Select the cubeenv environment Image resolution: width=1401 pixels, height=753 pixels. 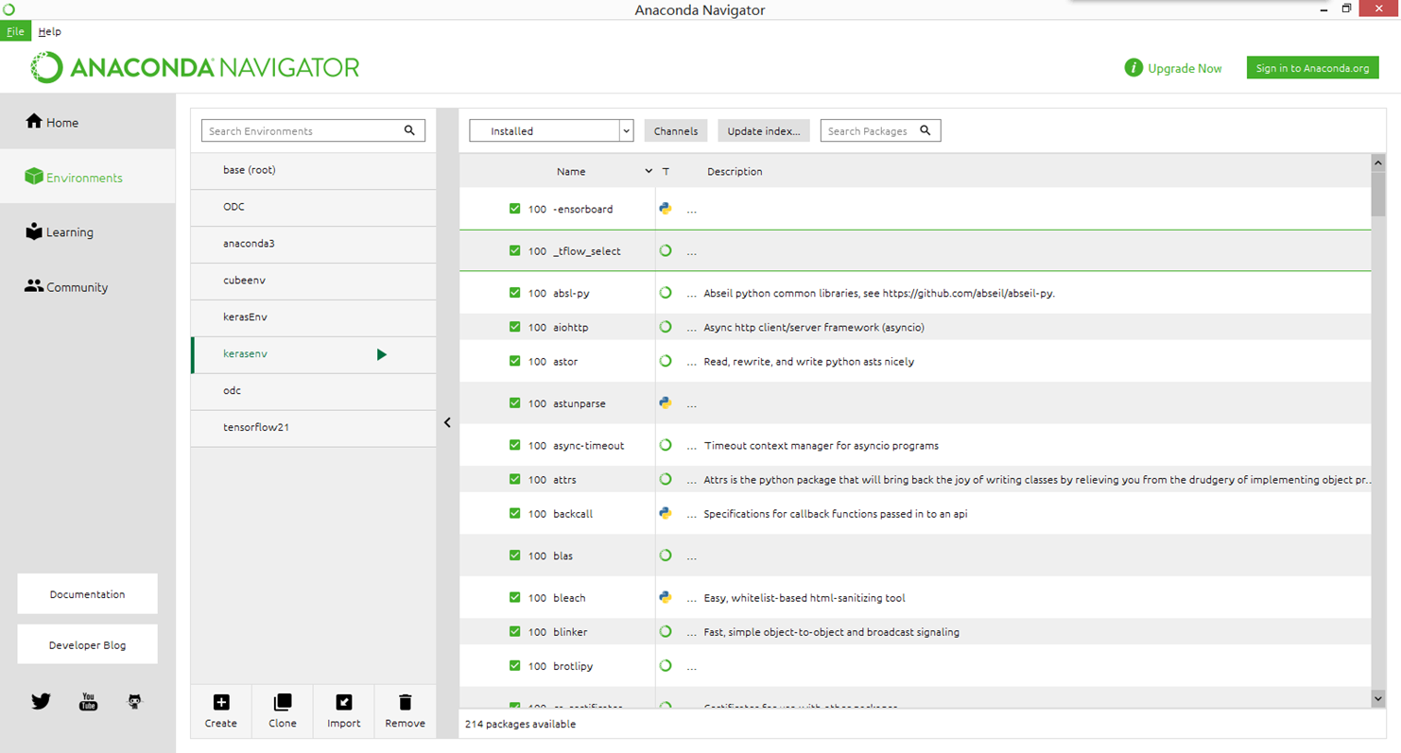pyautogui.click(x=313, y=281)
